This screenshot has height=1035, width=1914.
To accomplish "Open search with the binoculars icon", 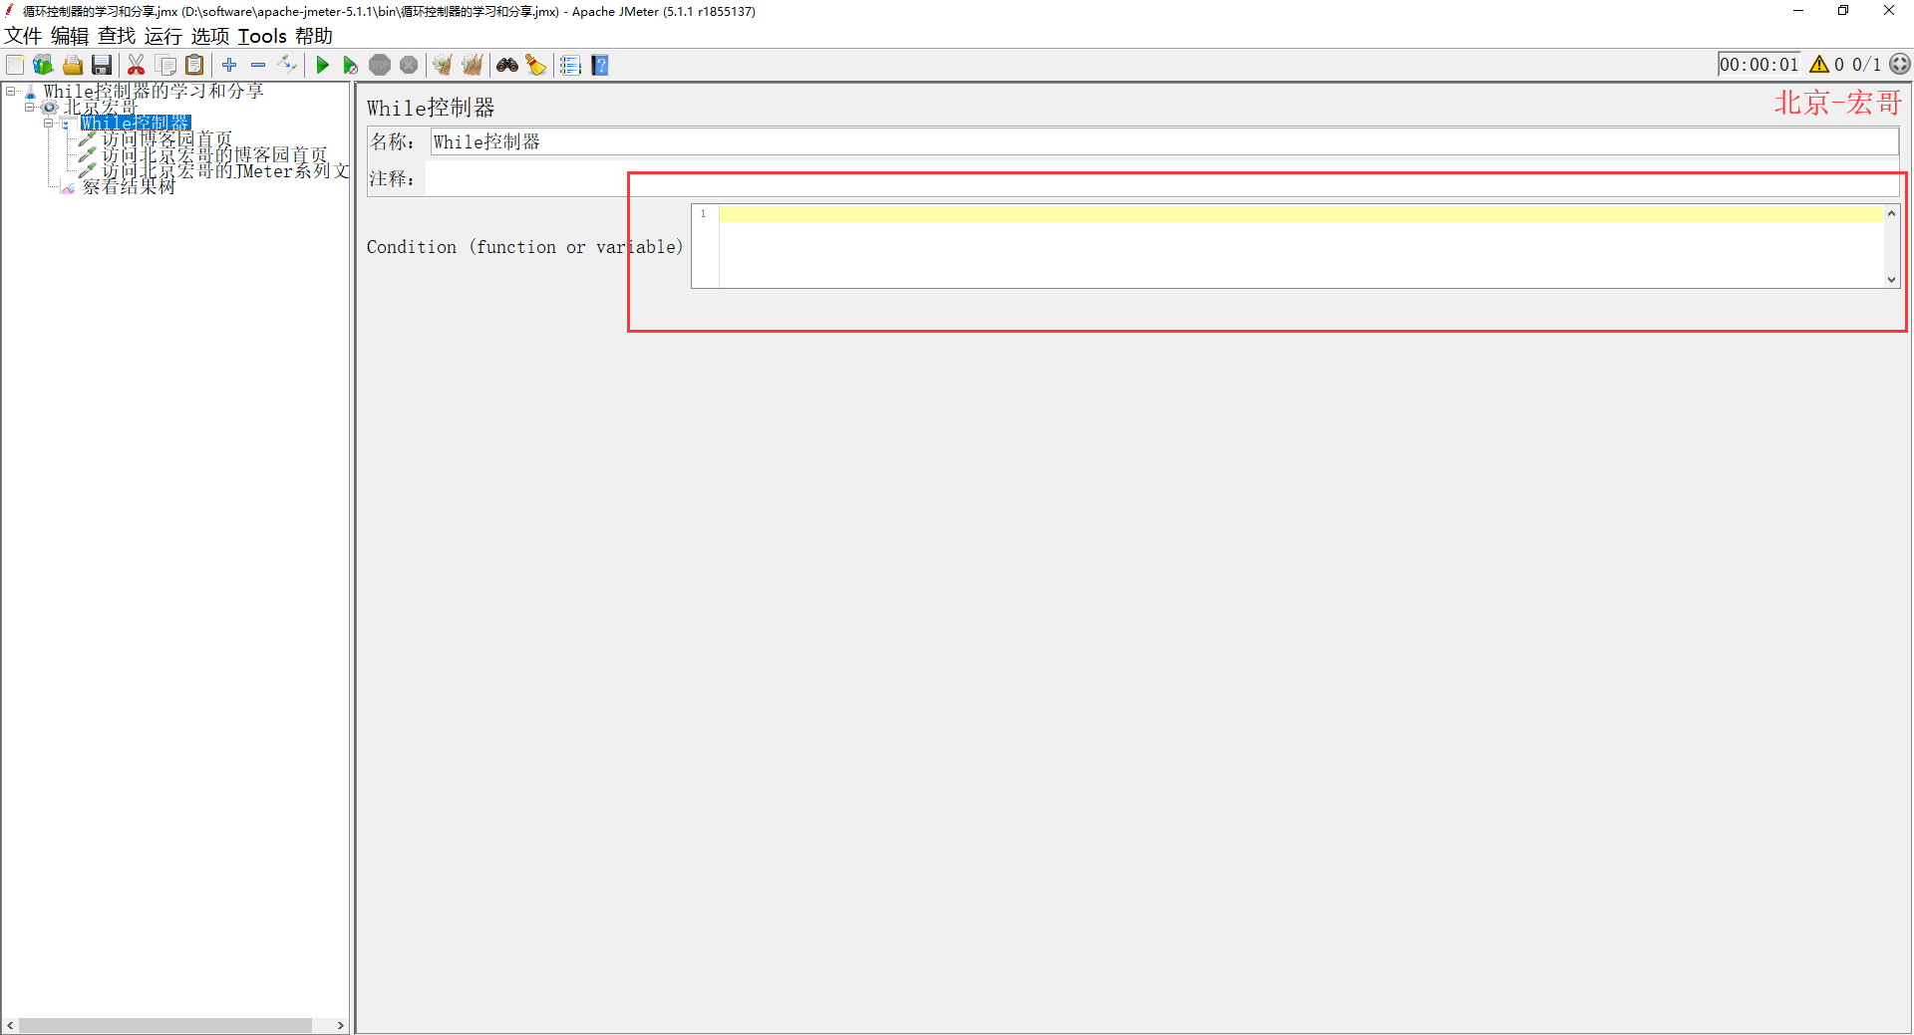I will pos(507,65).
